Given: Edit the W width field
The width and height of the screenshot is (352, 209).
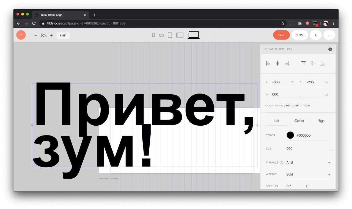Looking at the screenshot, I should (x=297, y=94).
